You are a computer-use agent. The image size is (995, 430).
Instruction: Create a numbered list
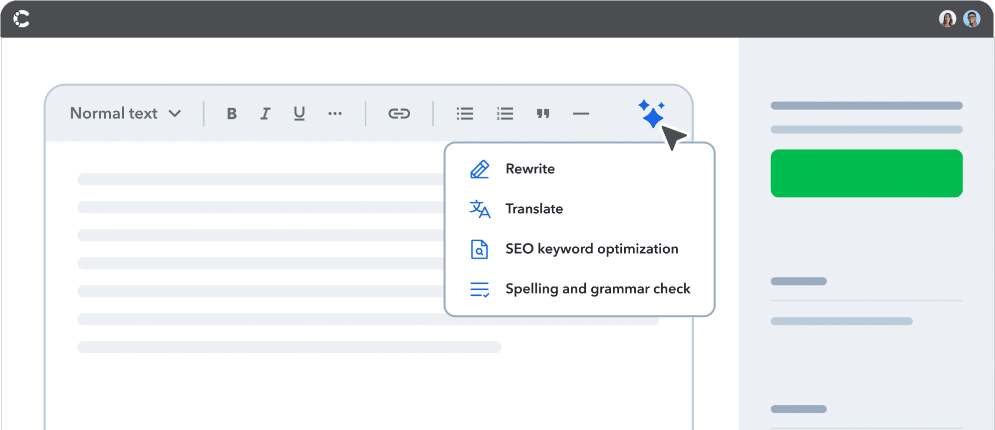(x=504, y=114)
